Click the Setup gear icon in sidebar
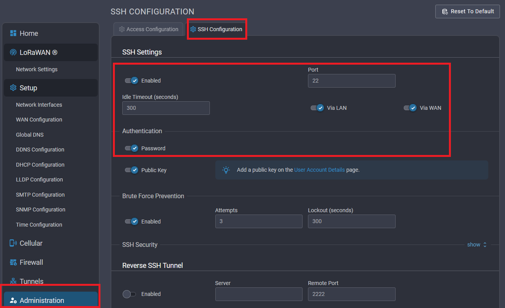Viewport: 505px width, 308px height. point(13,88)
